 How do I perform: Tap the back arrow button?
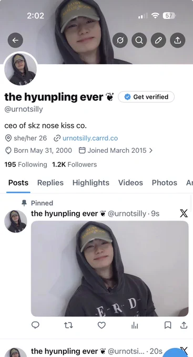[x=15, y=40]
